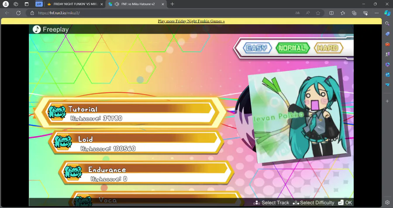Screen dimensions: 393x208
Task: Open Play more Friday Night Funkin Games link
Action: [191, 21]
